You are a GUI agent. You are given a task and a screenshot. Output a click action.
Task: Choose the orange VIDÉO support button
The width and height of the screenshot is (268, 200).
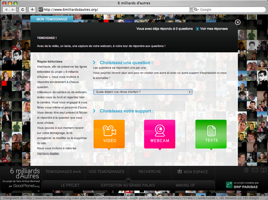tap(109, 134)
